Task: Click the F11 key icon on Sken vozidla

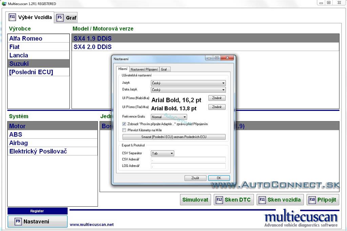Action: pyautogui.click(x=262, y=200)
